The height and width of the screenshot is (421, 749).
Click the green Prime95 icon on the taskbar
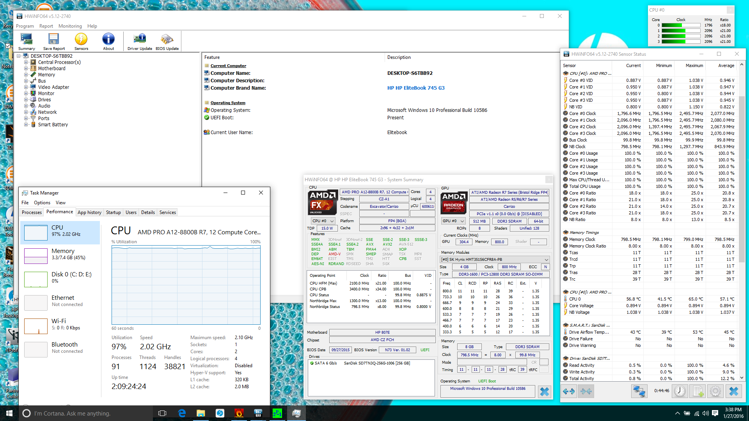coord(277,413)
